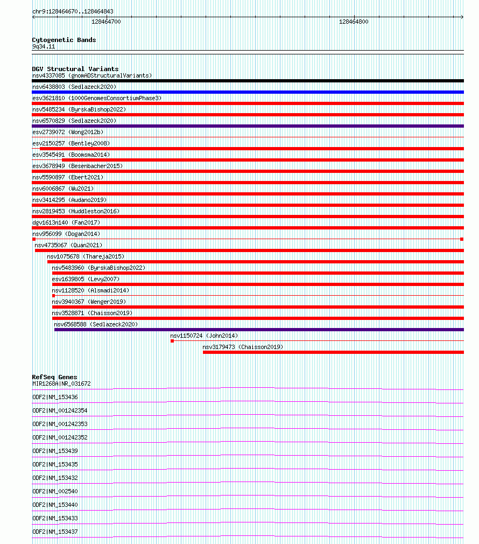
Task: Click the purple bar under nsv6568588
Action: tap(259, 330)
